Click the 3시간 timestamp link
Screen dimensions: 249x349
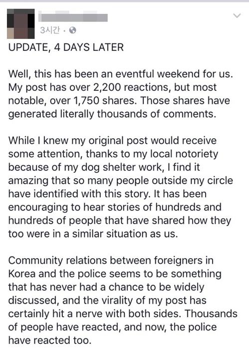point(50,30)
